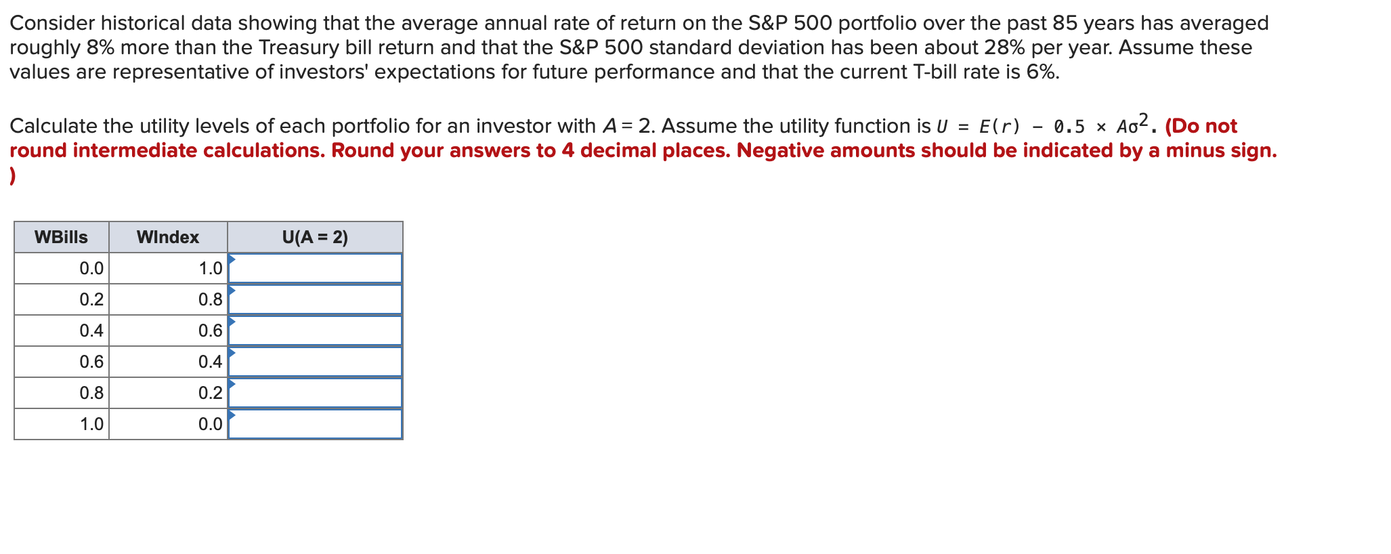Click the blue marker beside WIndex 0.8 row
Screen dimensions: 1391x554
[x=232, y=291]
